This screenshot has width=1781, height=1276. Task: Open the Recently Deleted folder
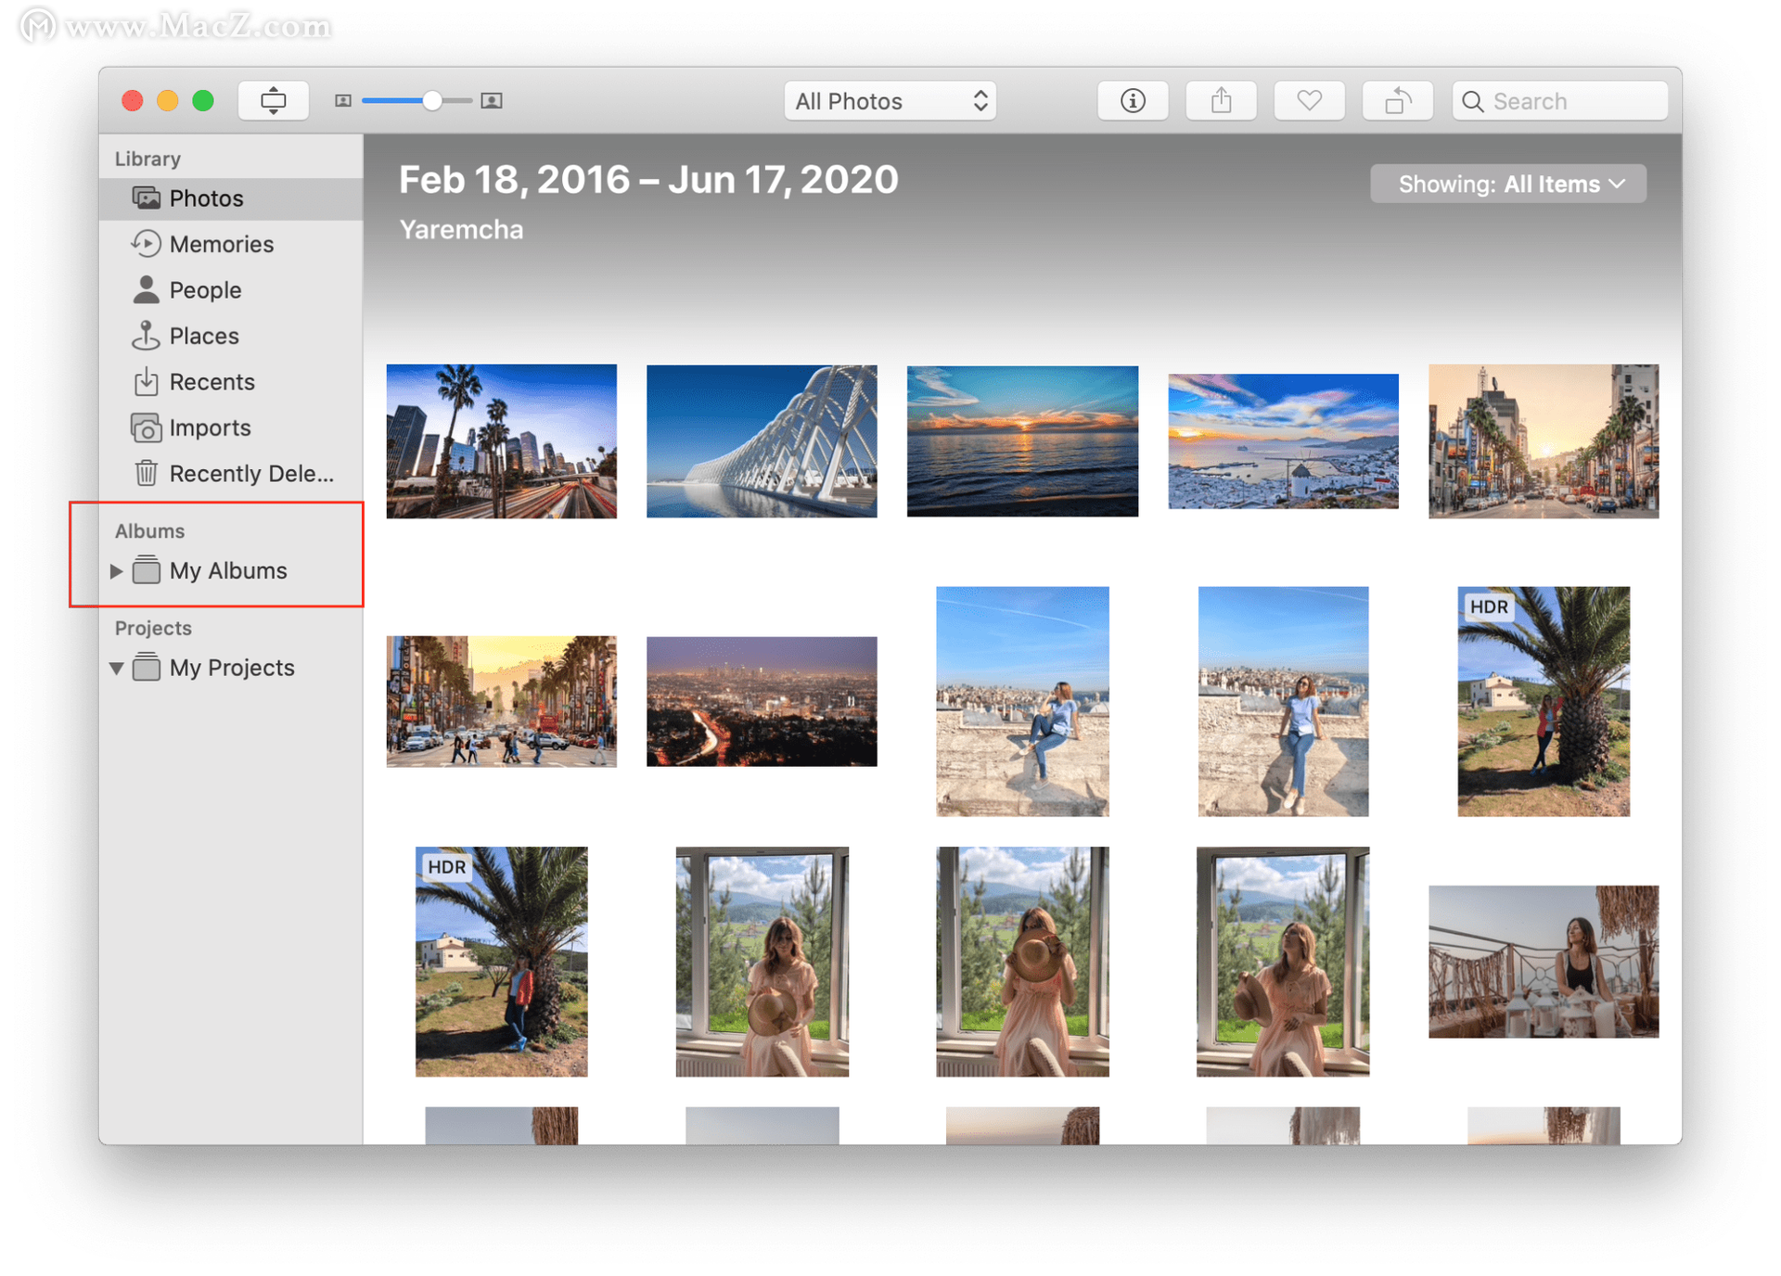coord(250,474)
